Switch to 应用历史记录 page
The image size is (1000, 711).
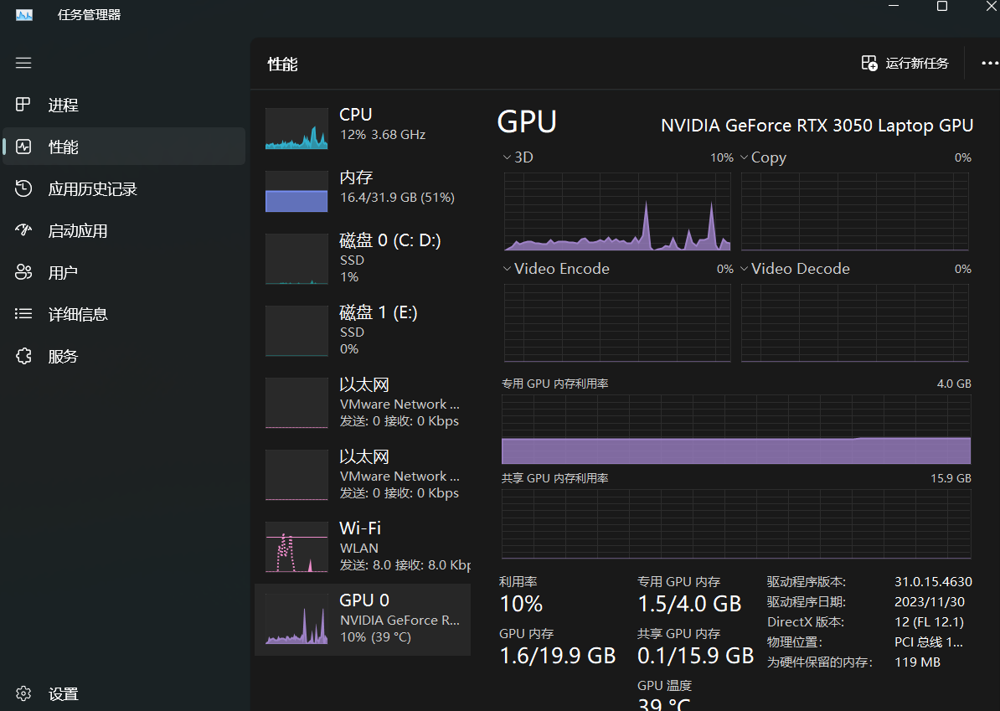click(124, 188)
